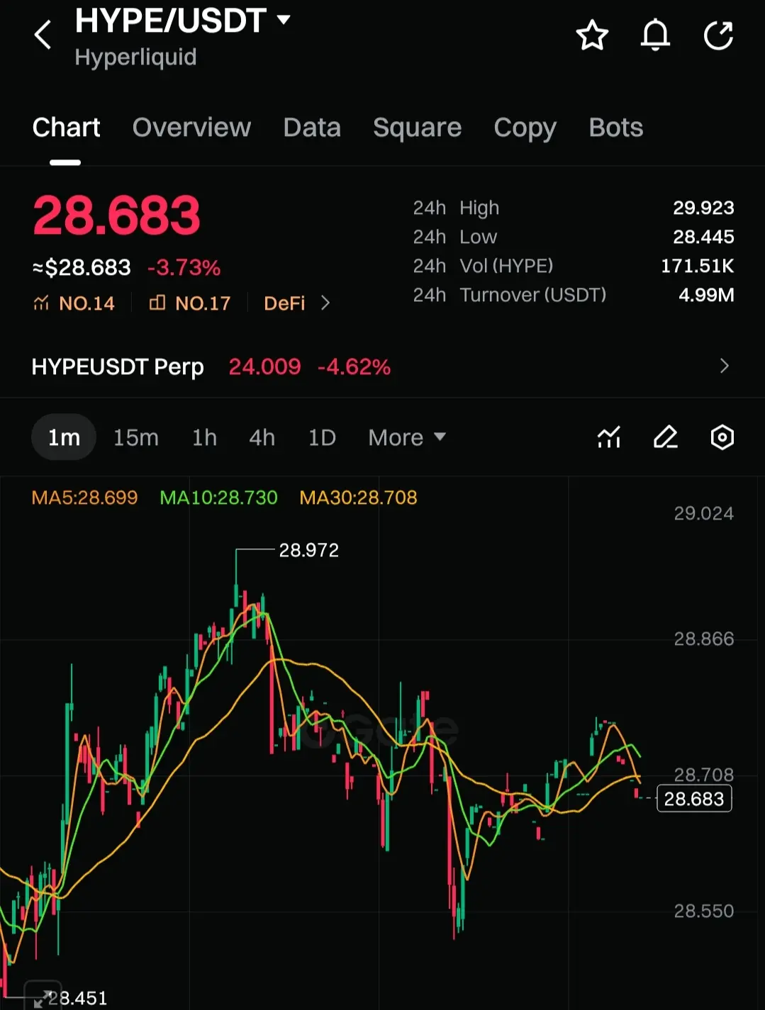The height and width of the screenshot is (1010, 765).
Task: Switch to the 1D timeframe
Action: tap(322, 437)
